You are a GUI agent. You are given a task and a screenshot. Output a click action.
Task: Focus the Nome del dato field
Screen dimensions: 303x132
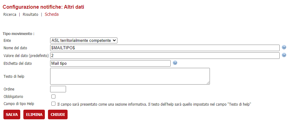(x=165, y=48)
